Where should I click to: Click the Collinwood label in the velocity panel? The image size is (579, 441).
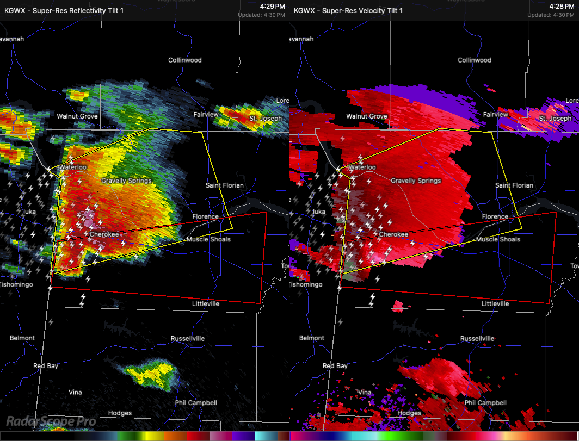click(475, 60)
